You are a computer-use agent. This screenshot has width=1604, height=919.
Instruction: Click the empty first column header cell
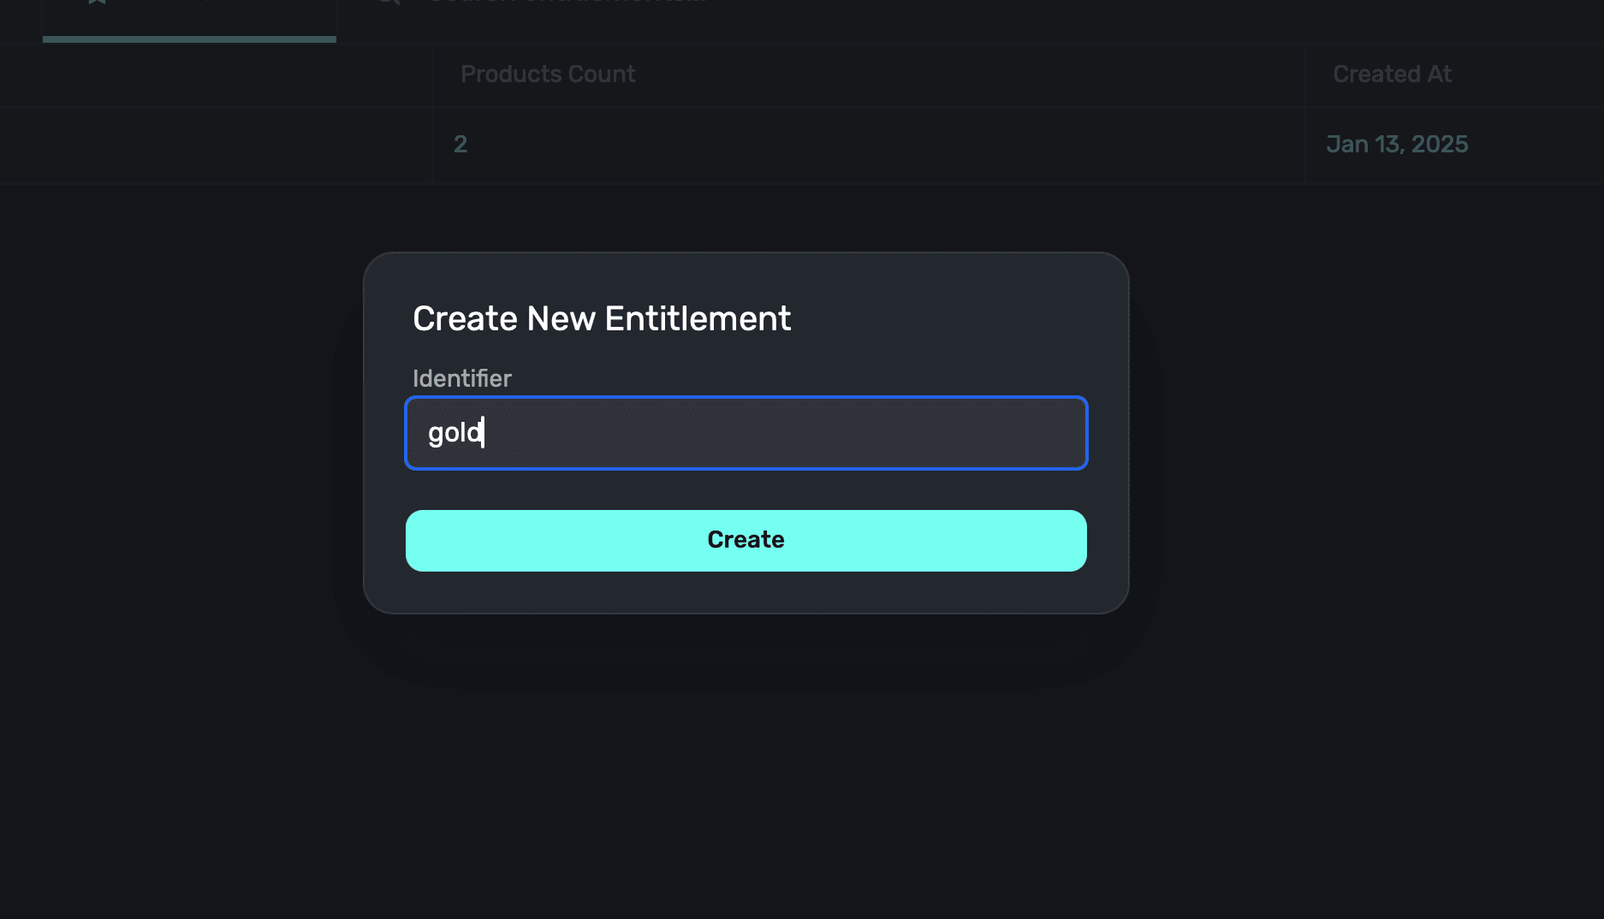[x=214, y=74]
